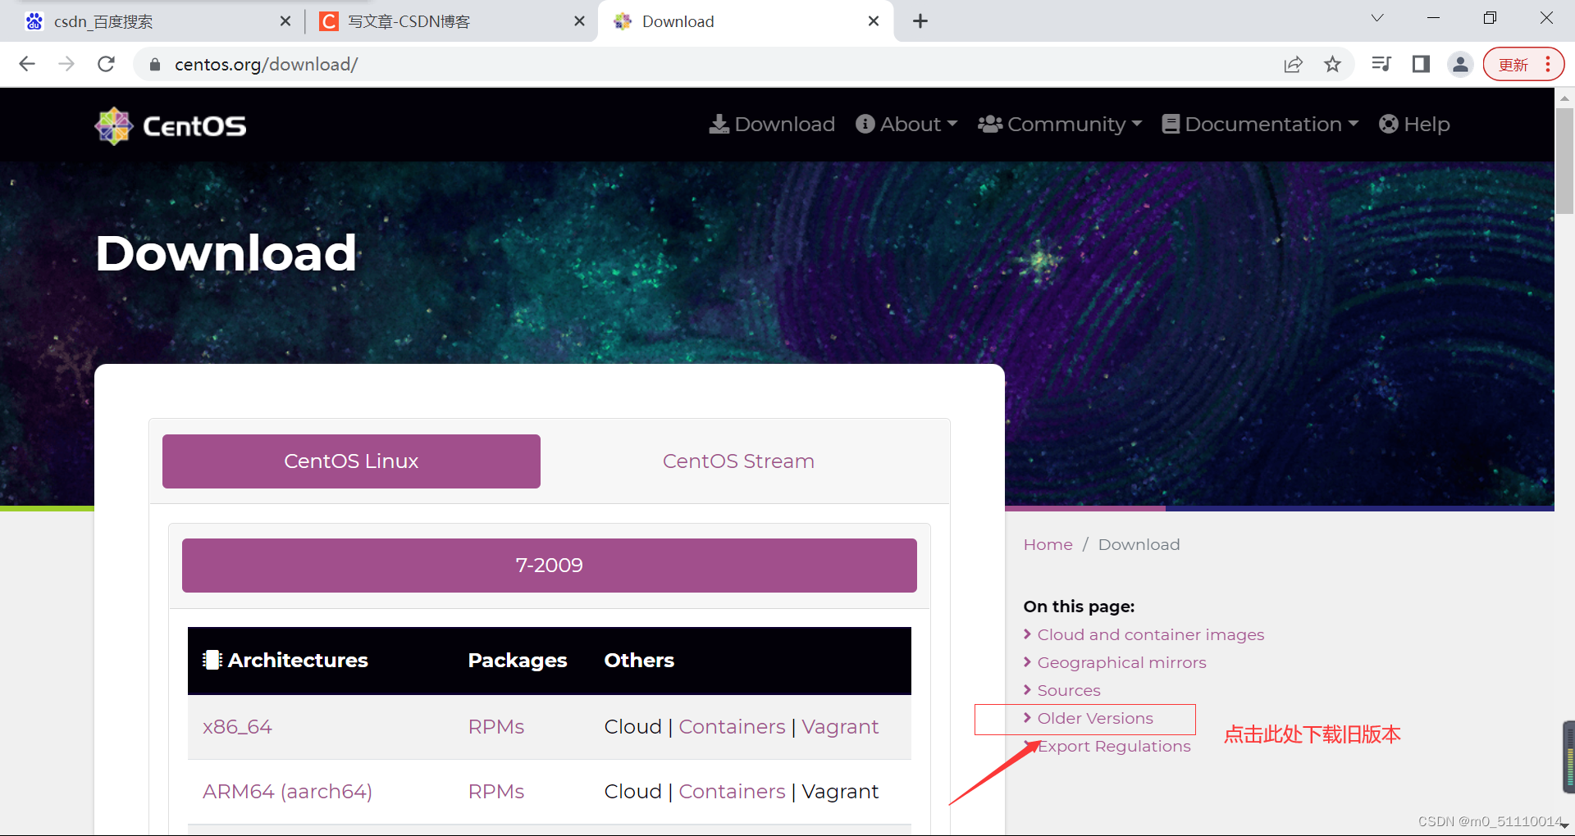Share this page via share icon
1575x836 pixels.
pos(1293,64)
